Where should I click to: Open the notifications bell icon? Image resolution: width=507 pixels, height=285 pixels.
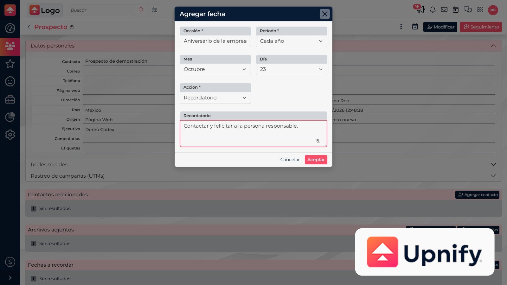433,10
